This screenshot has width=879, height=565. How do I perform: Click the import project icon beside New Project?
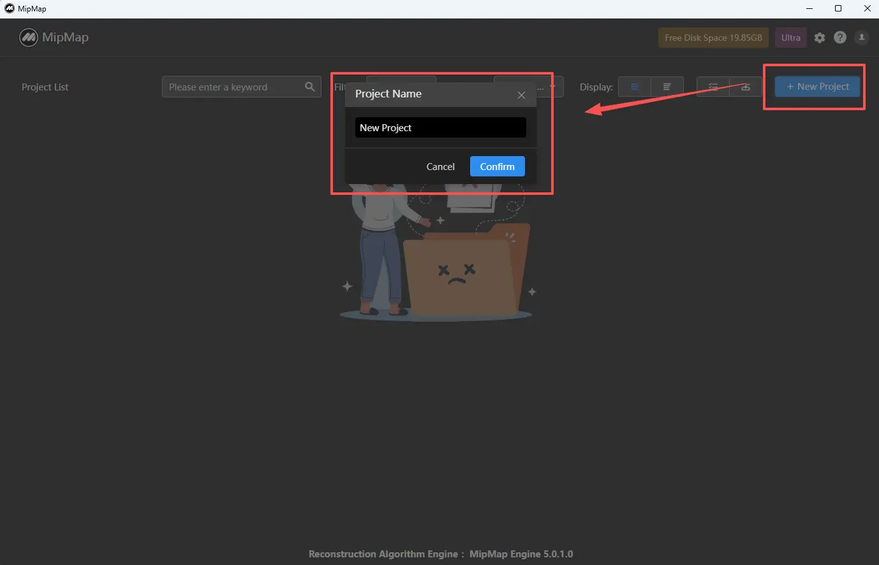point(745,87)
